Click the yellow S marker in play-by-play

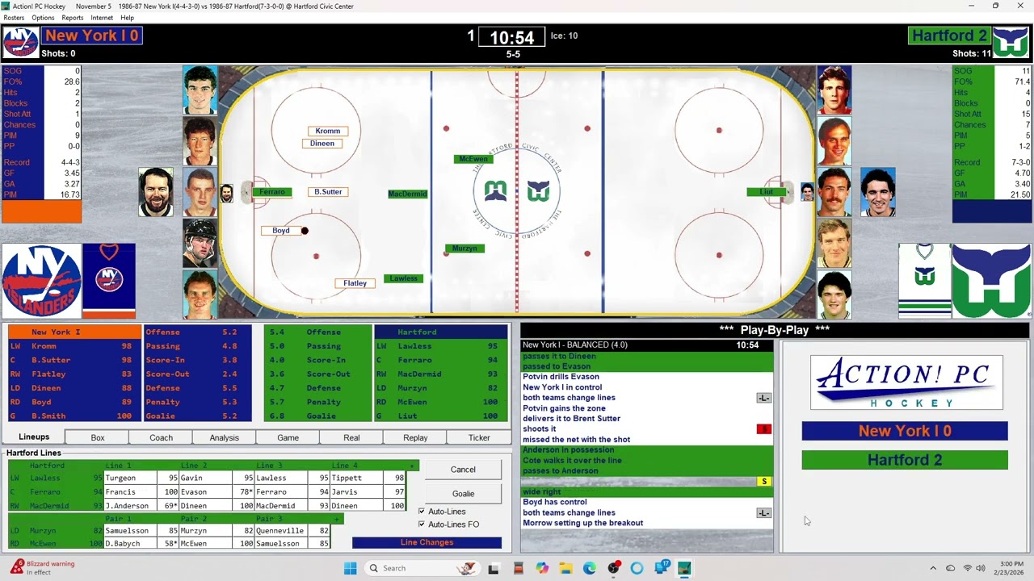[764, 482]
